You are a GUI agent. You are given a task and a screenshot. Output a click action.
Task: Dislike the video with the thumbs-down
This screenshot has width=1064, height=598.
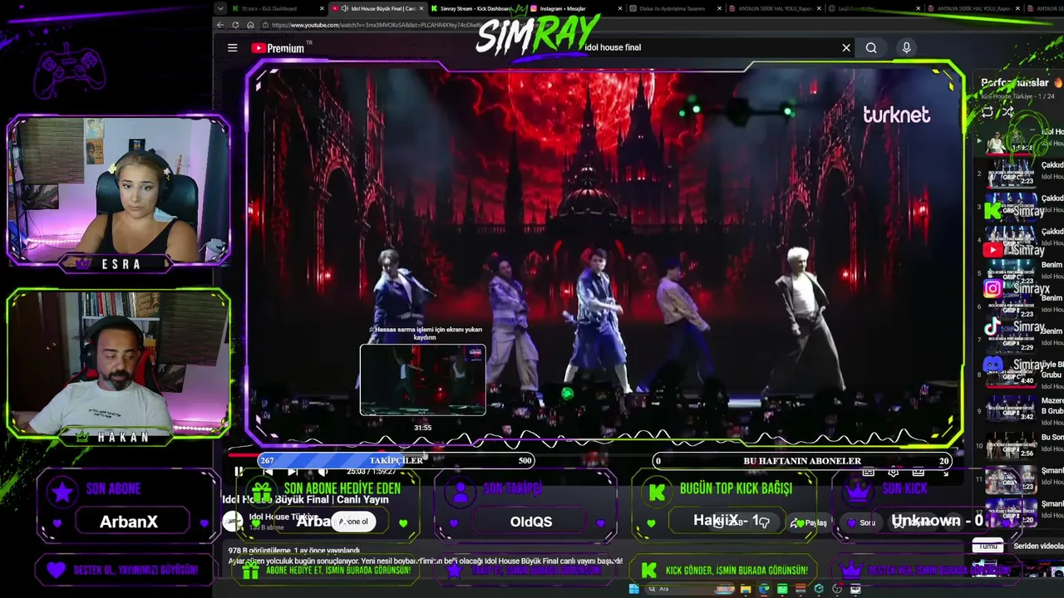point(764,522)
